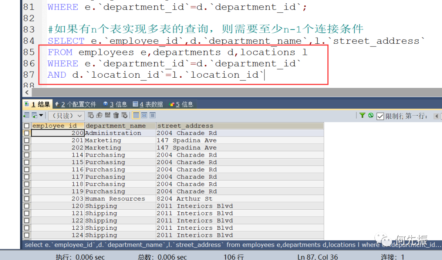Click the comment on line 83
Screen dimensions: 442x260
pos(205,29)
